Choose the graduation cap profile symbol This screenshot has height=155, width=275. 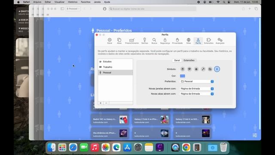click(x=189, y=69)
